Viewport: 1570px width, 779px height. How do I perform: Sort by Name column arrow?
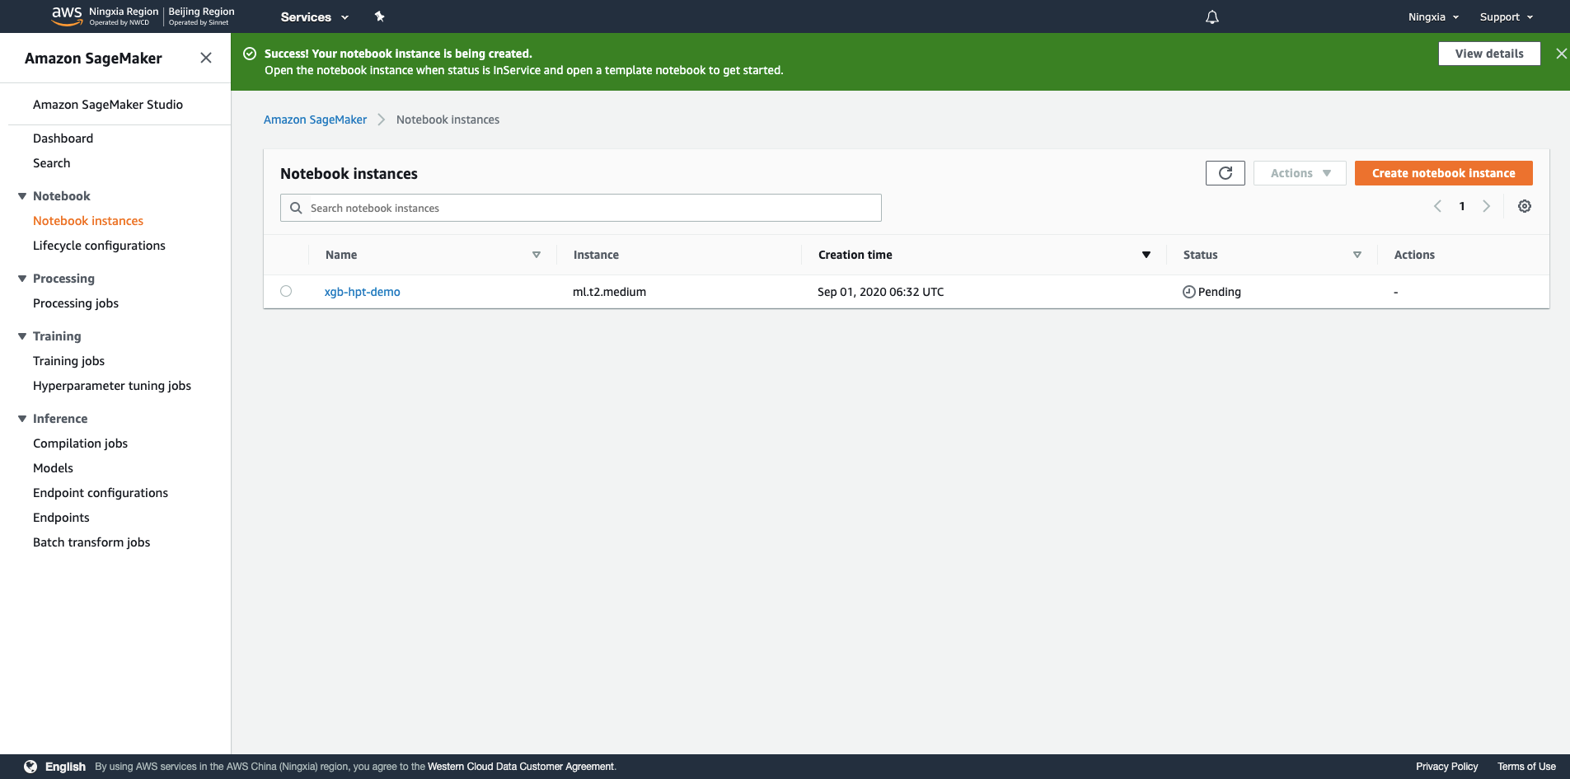pos(537,255)
